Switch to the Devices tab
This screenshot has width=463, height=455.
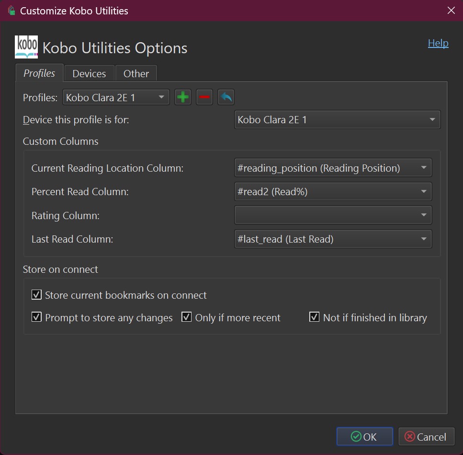coord(89,73)
